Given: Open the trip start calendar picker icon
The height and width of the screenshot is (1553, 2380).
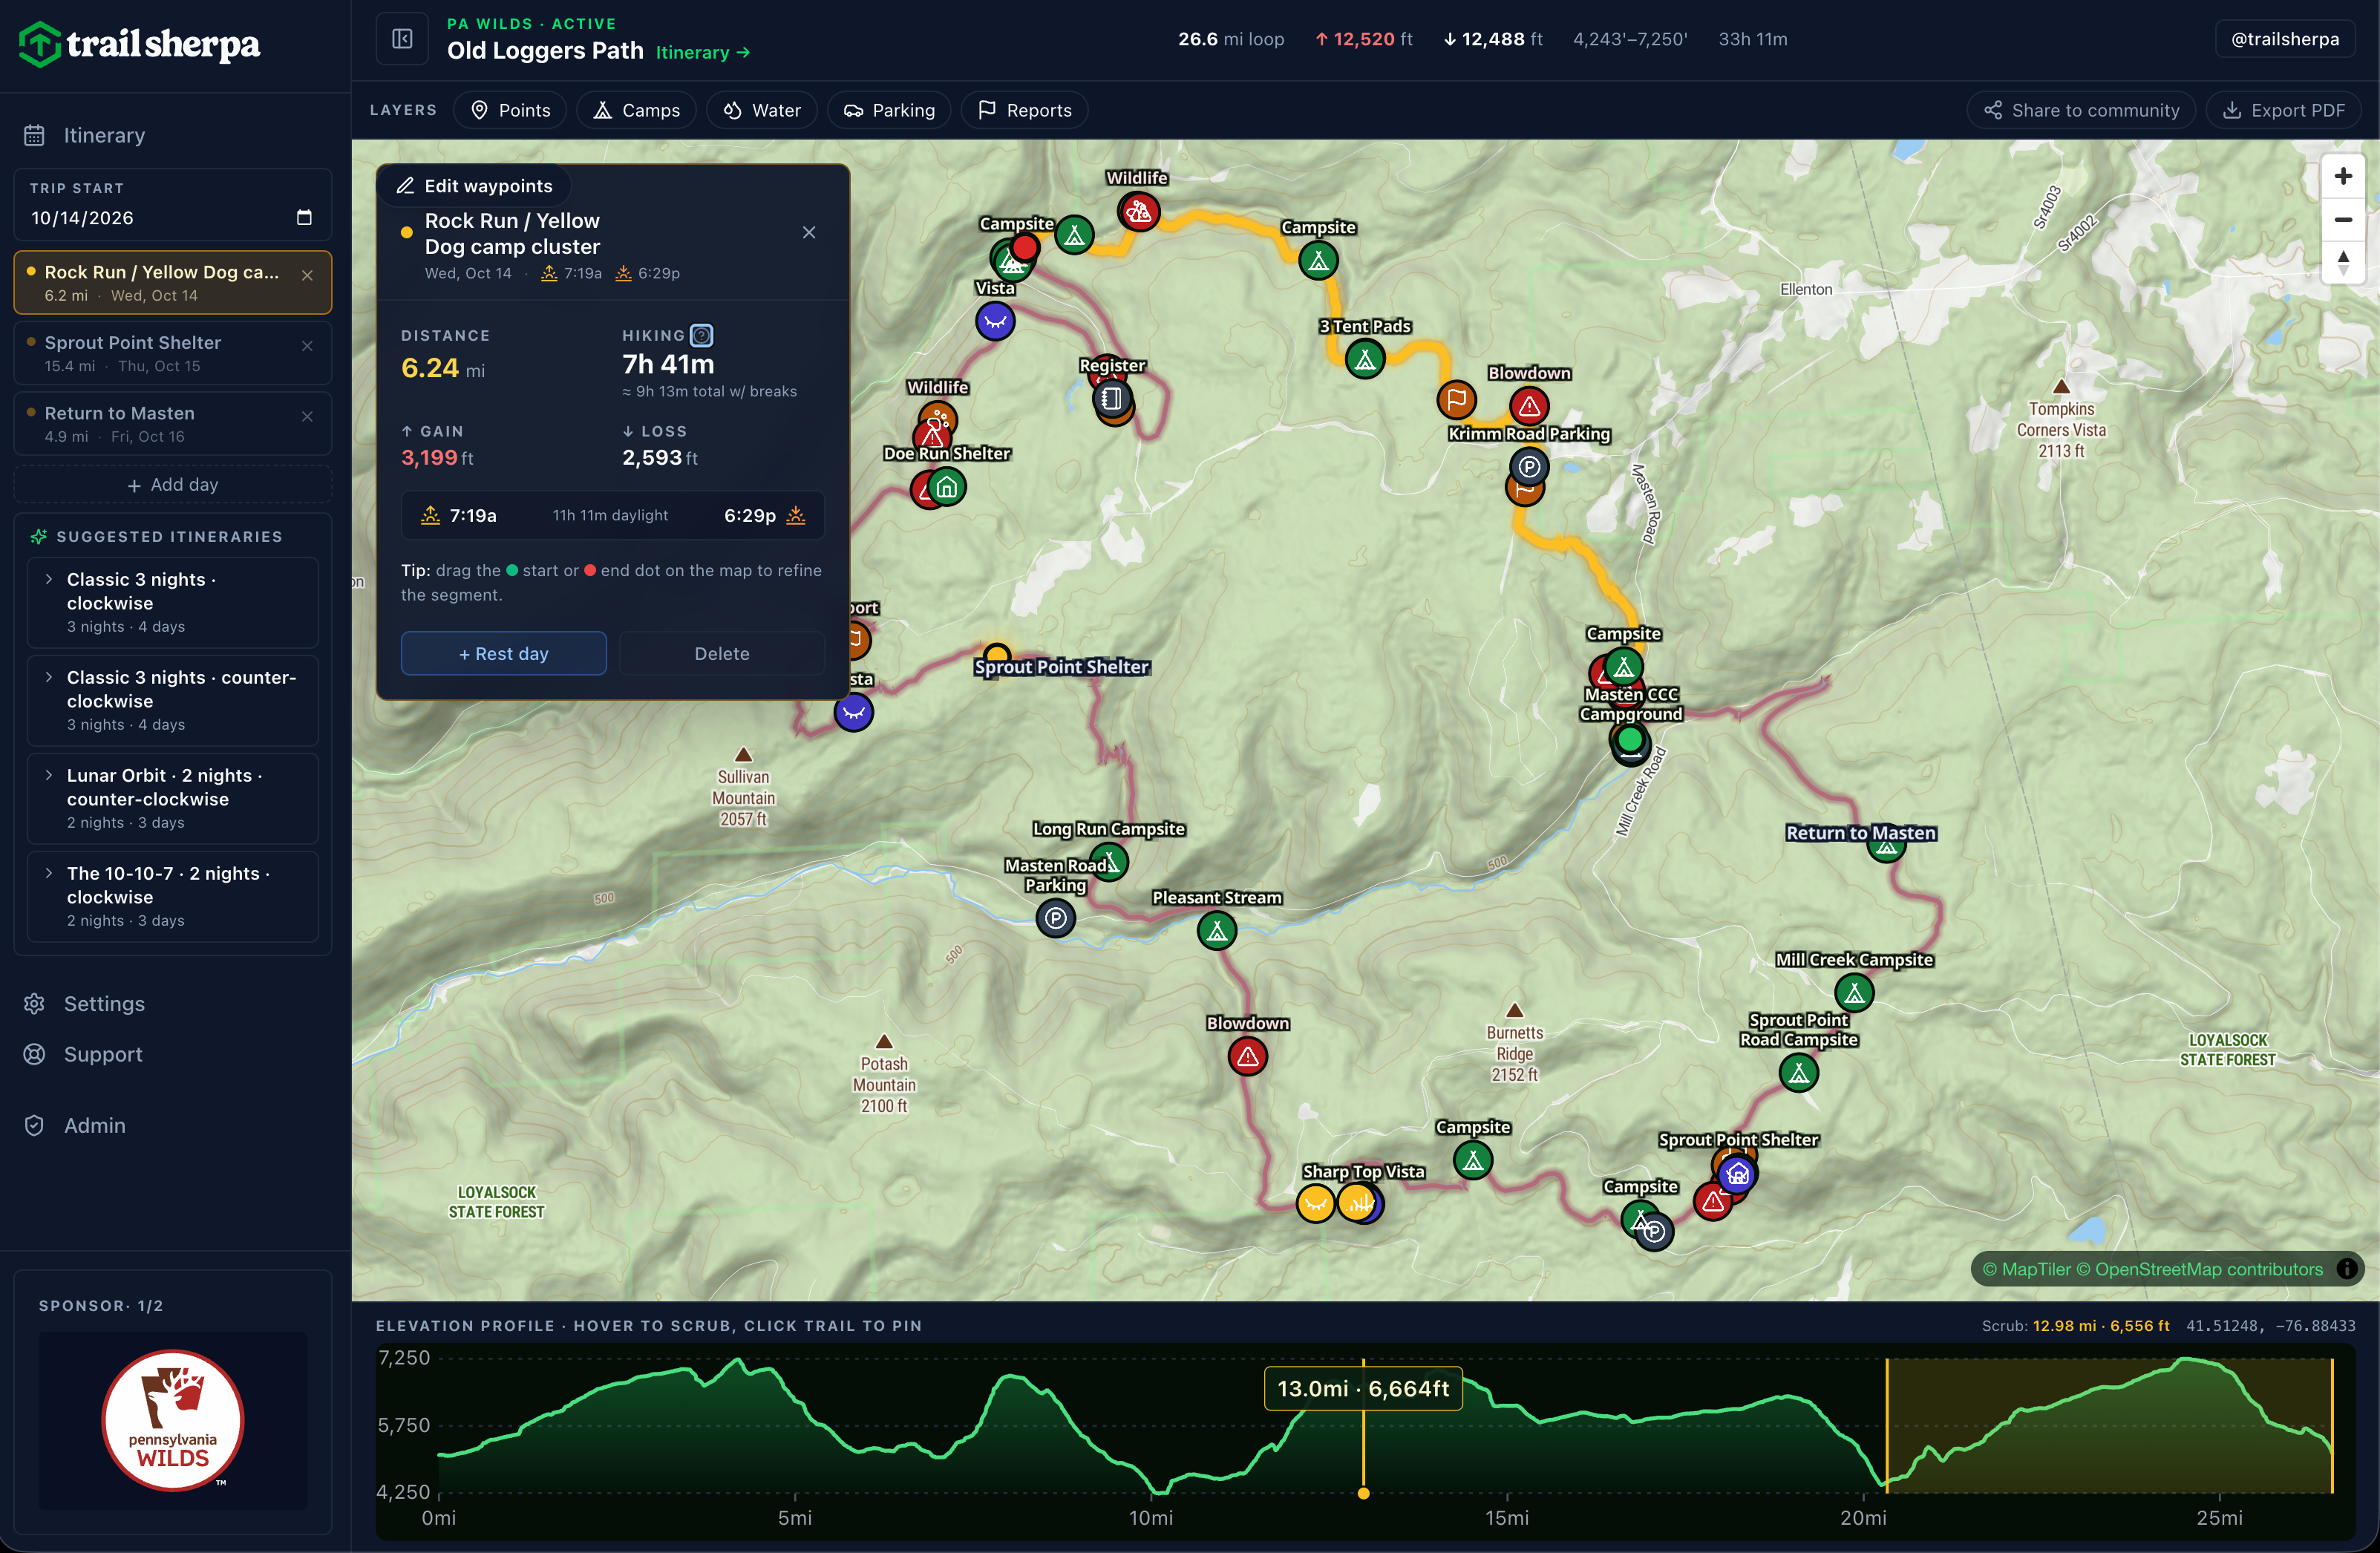Looking at the screenshot, I should (x=304, y=218).
